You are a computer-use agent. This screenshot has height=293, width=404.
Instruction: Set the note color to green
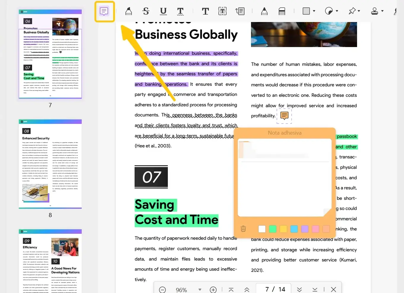[272, 229]
